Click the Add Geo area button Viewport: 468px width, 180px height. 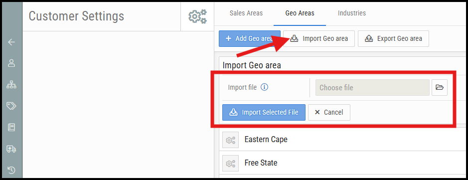[x=250, y=38]
